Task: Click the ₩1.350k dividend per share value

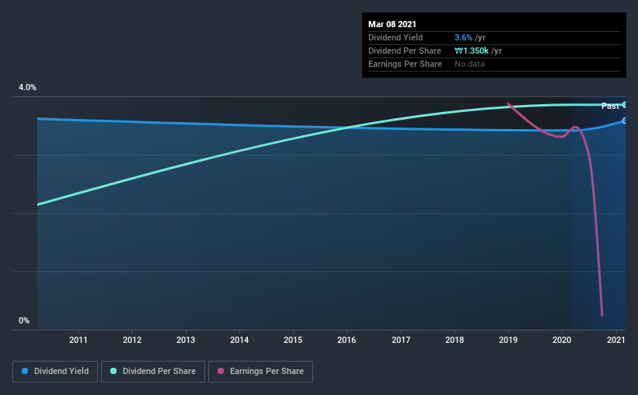Action: tap(471, 51)
